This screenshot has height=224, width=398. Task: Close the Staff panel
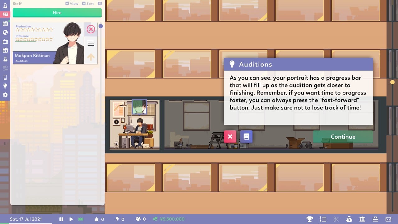pos(100,3)
